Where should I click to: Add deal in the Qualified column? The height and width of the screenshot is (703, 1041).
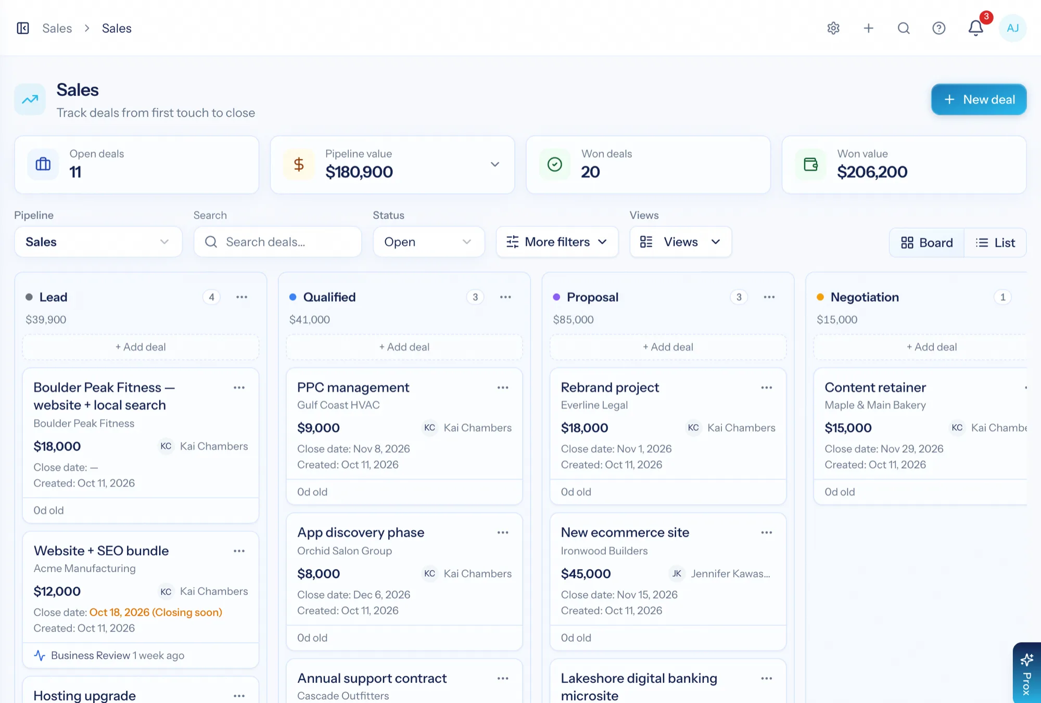(404, 347)
